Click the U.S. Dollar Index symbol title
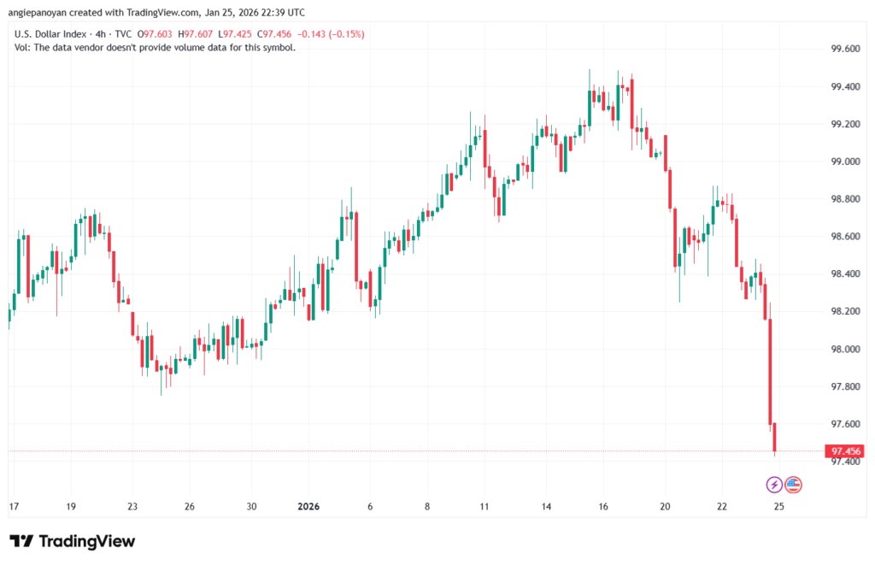The width and height of the screenshot is (875, 565). (53, 33)
